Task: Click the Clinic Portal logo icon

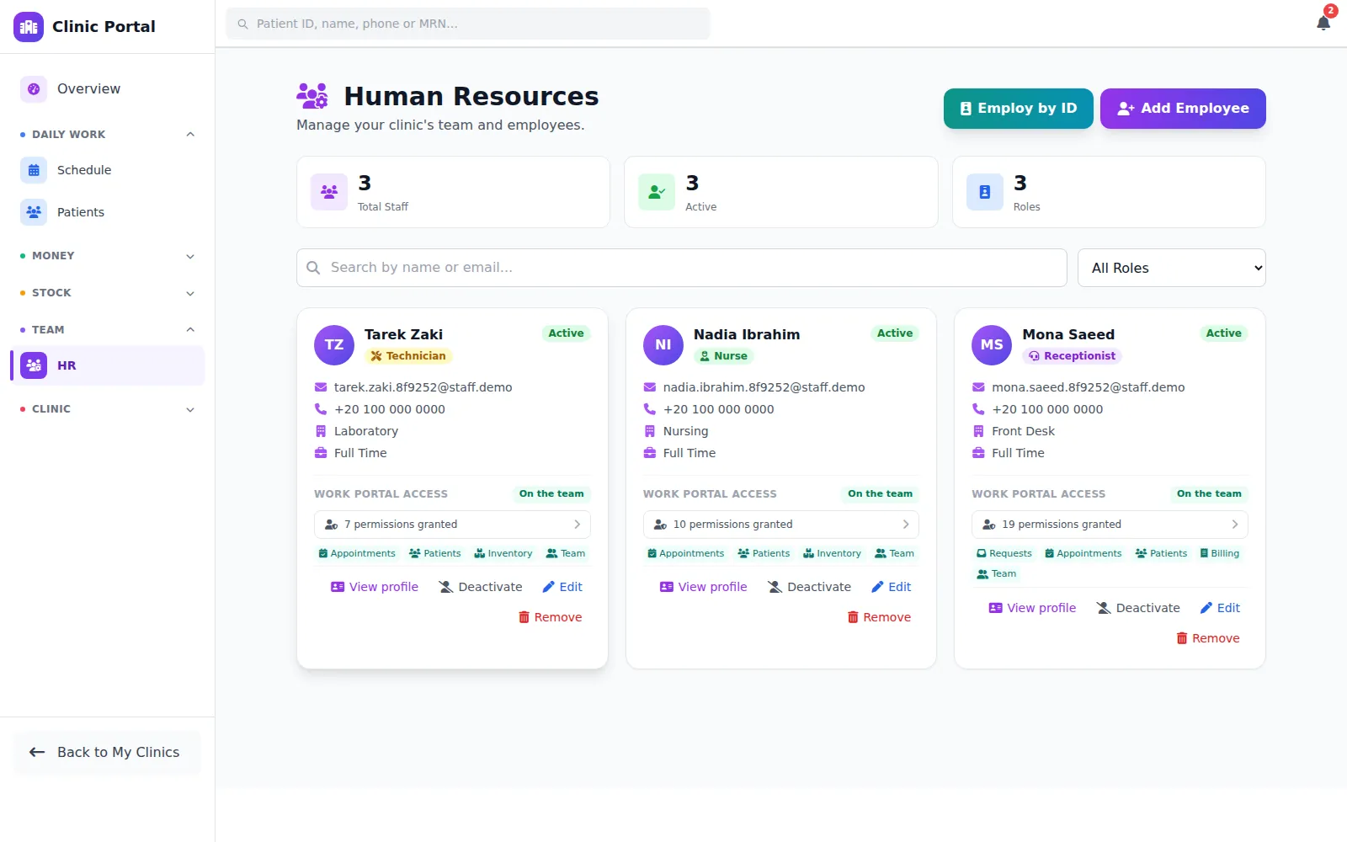Action: click(x=29, y=27)
